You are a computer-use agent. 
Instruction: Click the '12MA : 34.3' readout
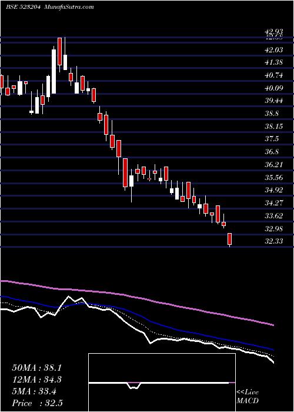pos(36,380)
